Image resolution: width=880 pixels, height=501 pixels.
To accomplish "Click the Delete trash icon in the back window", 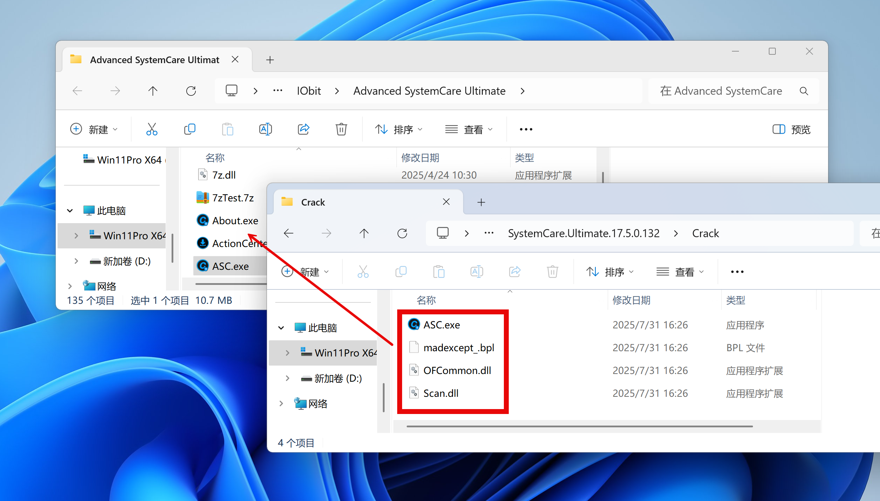I will click(341, 129).
